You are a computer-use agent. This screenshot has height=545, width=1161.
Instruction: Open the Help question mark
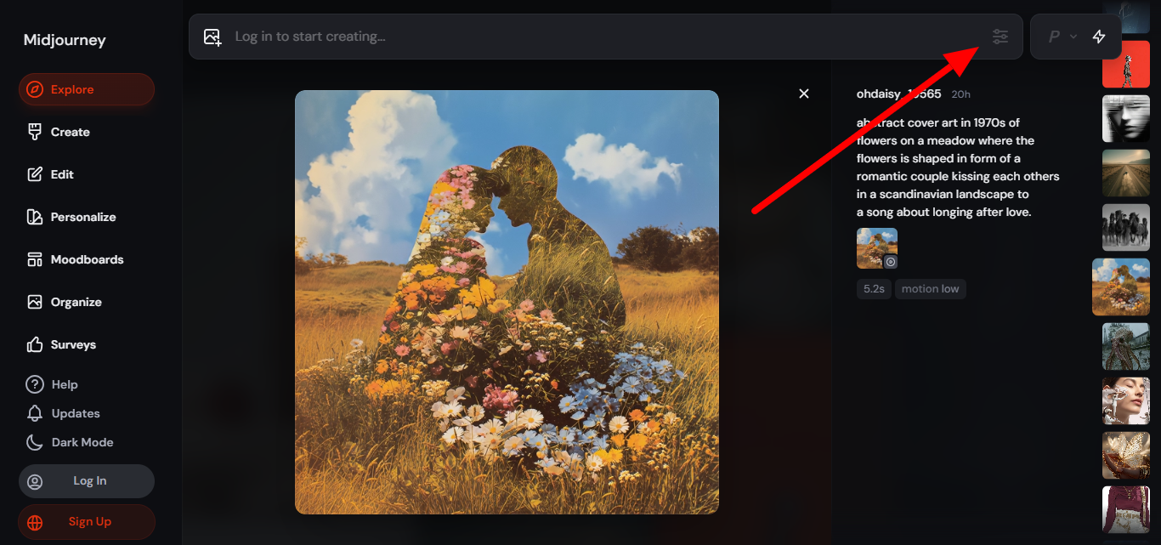35,384
